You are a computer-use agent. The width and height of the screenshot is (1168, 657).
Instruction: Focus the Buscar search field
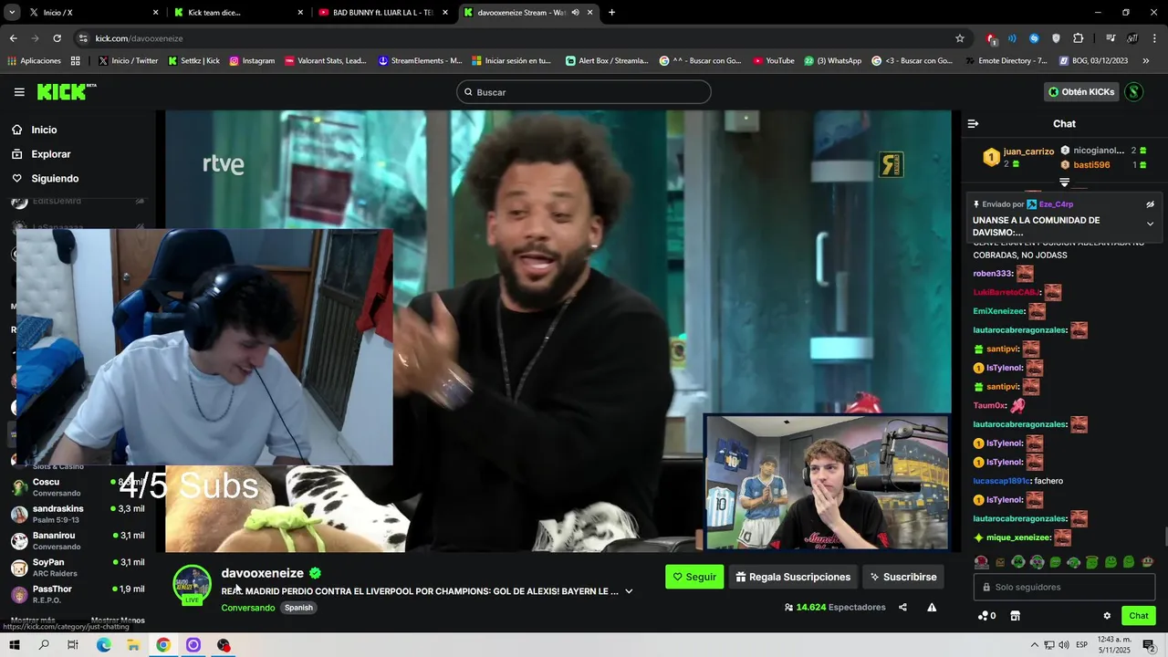click(x=584, y=92)
